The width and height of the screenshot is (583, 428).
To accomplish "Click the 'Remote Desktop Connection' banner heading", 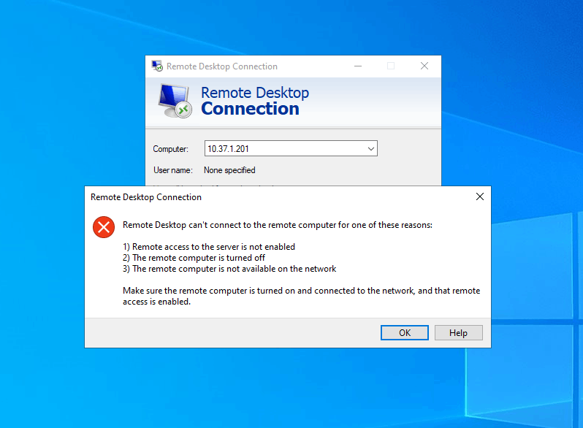I will click(x=255, y=101).
